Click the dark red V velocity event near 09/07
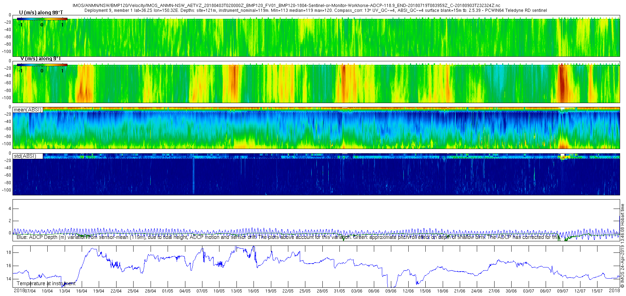 (x=562, y=83)
